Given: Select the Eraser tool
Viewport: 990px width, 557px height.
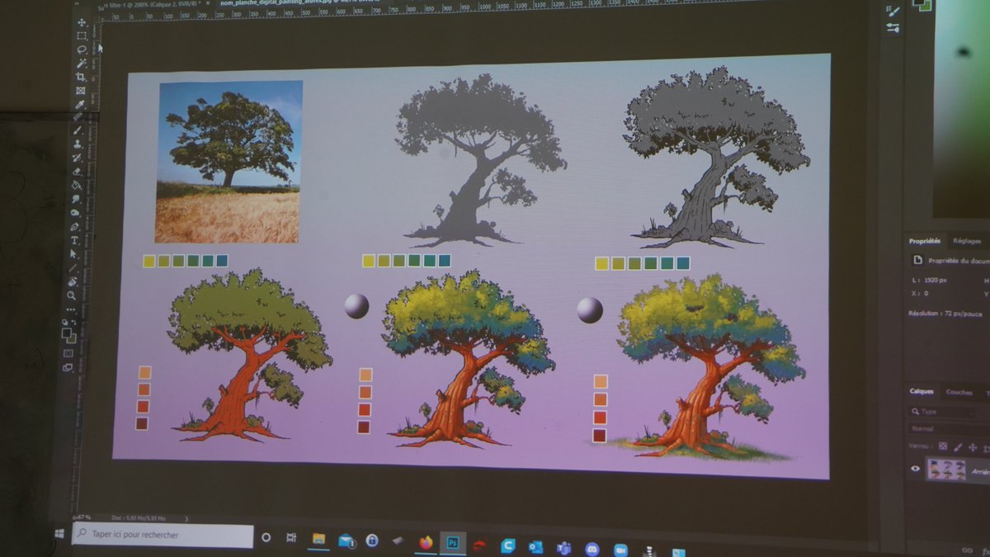Looking at the screenshot, I should [x=77, y=171].
